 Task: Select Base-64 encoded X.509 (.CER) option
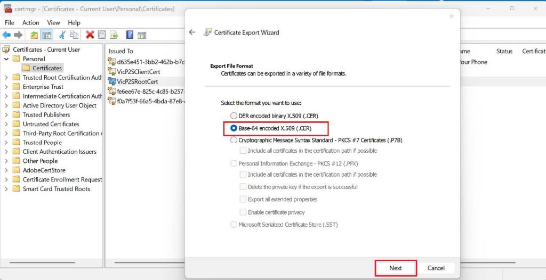(234, 128)
